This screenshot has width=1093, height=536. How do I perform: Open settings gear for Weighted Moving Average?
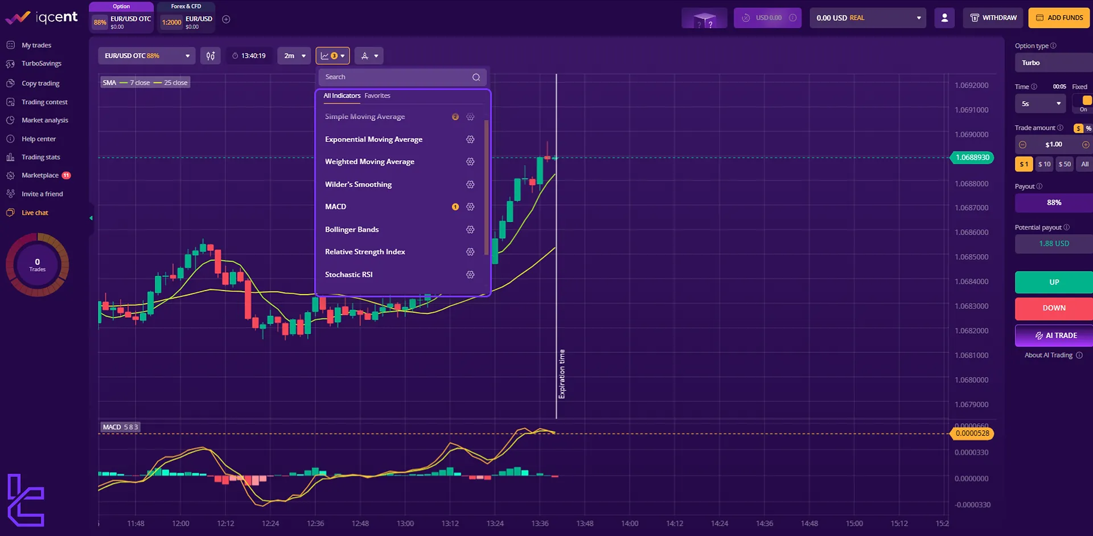(x=470, y=162)
